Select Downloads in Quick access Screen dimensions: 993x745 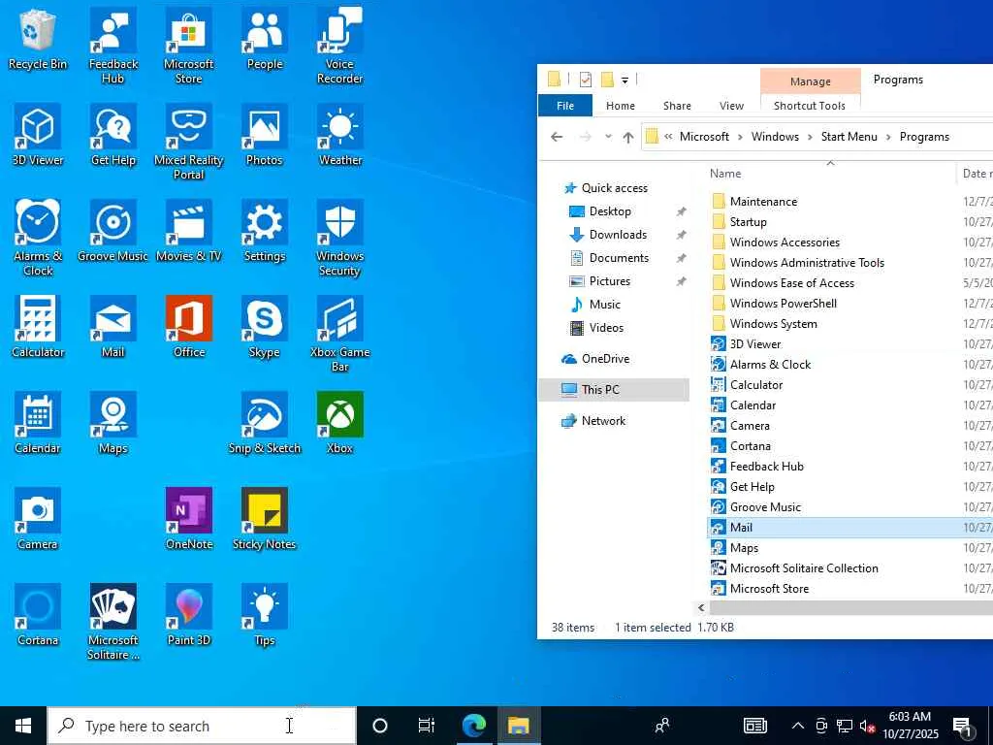pos(618,235)
